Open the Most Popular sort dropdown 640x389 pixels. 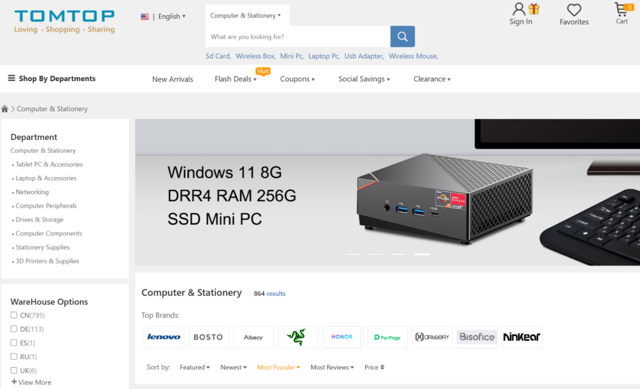click(278, 367)
